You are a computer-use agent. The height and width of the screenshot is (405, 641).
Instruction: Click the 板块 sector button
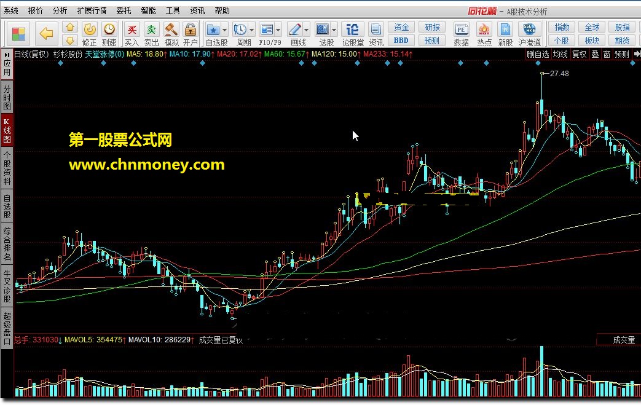click(592, 41)
